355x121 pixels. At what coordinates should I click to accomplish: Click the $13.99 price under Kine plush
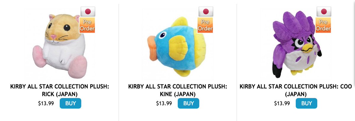point(164,104)
